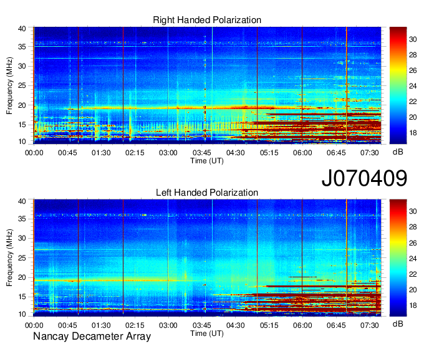Click the 20 dB tick on Left Handed colorbar
This screenshot has width=424, height=344.
pyautogui.click(x=413, y=290)
